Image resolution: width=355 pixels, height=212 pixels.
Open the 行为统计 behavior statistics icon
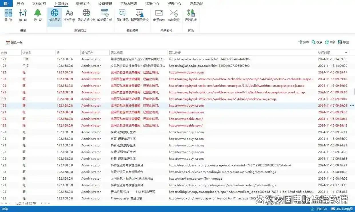(x=191, y=15)
